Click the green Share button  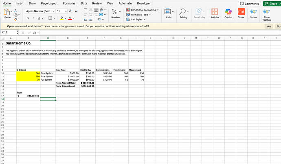(x=272, y=4)
